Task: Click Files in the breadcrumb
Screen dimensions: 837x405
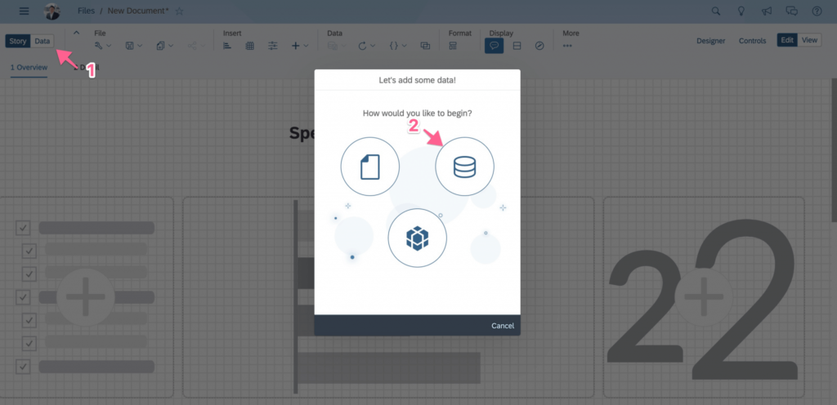Action: pos(87,11)
